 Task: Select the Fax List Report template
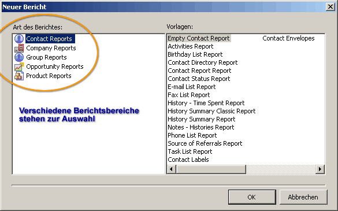[x=189, y=95]
